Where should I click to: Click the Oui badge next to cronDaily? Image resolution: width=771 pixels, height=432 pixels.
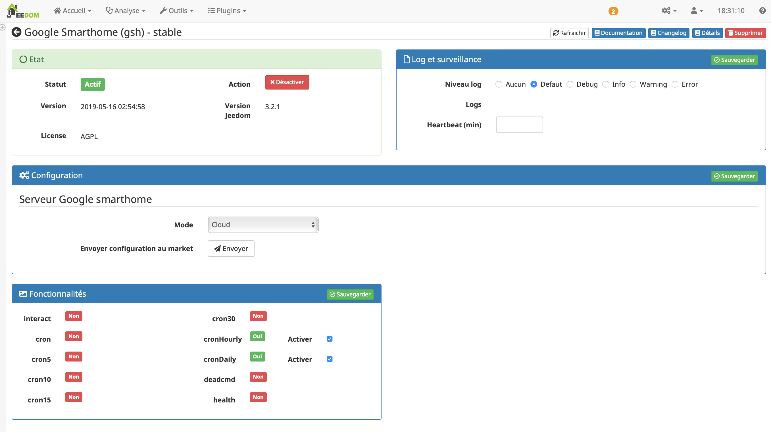tap(257, 357)
